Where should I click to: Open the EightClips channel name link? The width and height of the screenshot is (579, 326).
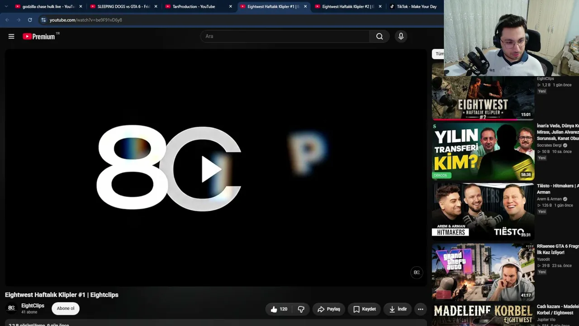(x=33, y=306)
